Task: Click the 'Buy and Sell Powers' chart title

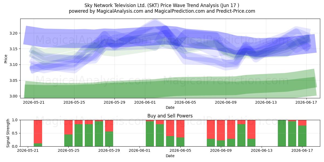Action: 170,116
